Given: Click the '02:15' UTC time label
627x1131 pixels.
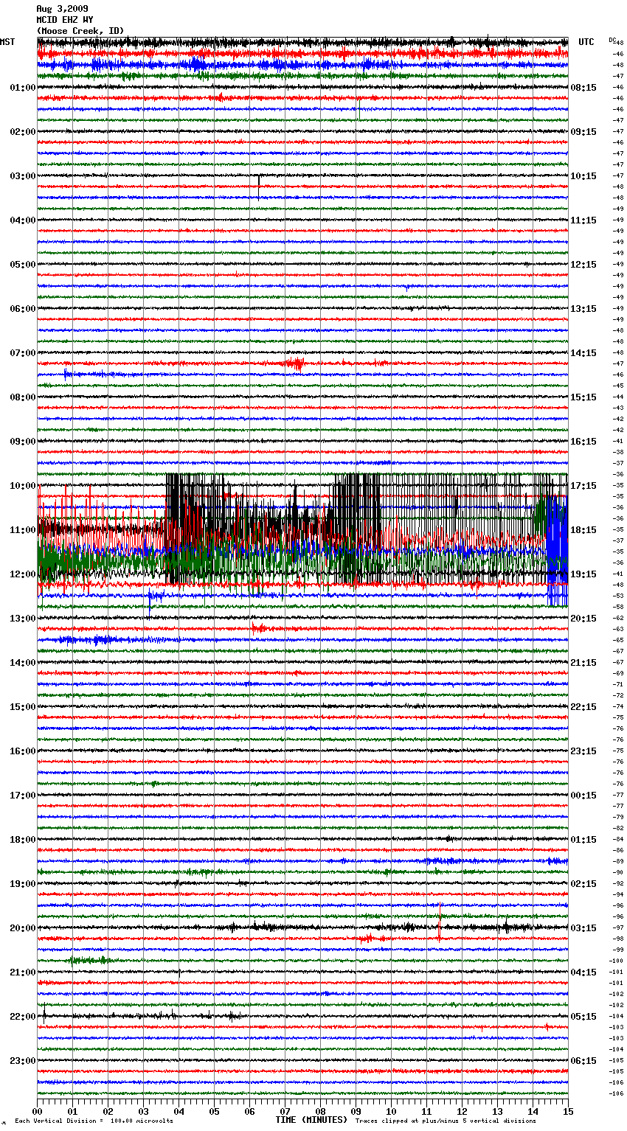Looking at the screenshot, I should [583, 884].
